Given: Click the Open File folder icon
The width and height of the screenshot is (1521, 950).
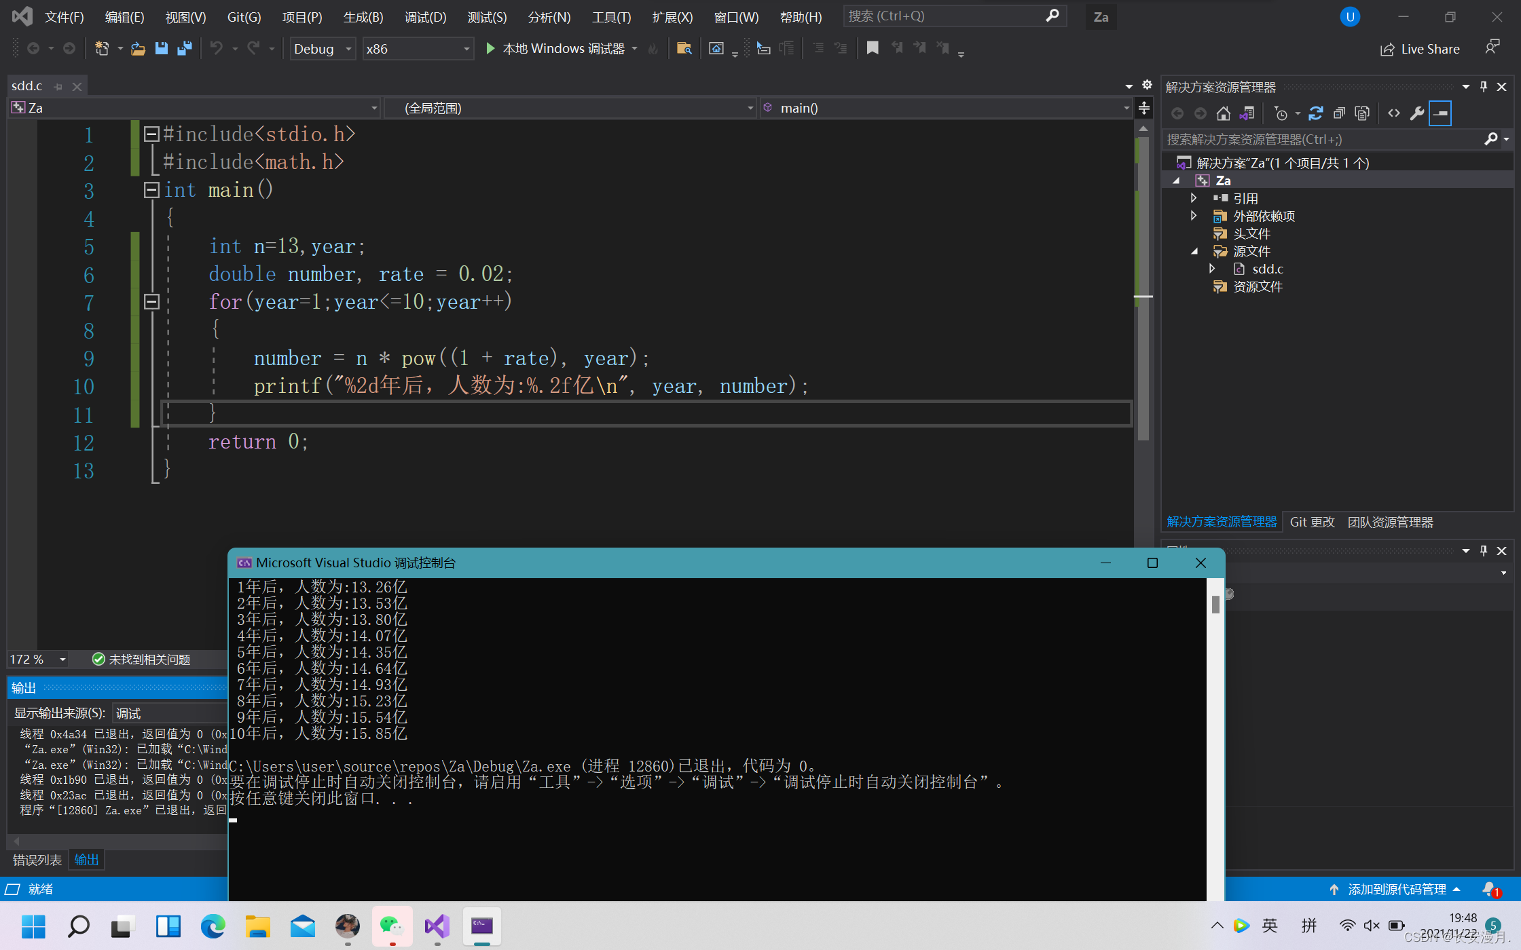Looking at the screenshot, I should (x=138, y=48).
